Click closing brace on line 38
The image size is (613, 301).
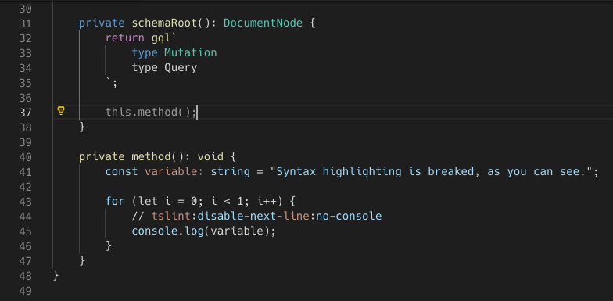[x=82, y=127]
